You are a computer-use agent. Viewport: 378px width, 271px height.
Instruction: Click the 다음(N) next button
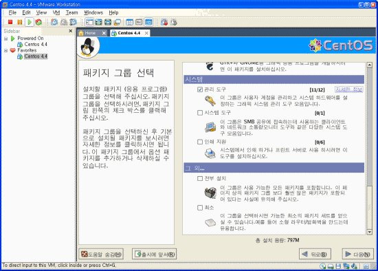[x=358, y=254]
